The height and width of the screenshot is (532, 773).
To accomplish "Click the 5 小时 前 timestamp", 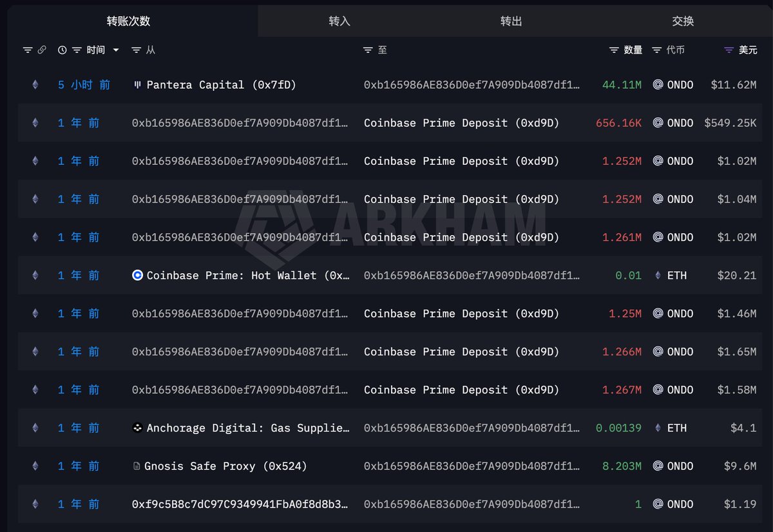I will pyautogui.click(x=84, y=84).
